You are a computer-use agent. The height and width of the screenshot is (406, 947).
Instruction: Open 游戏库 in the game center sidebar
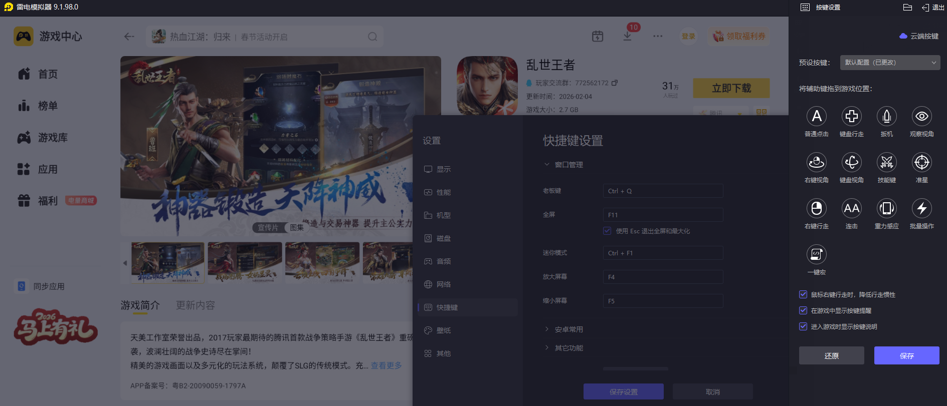(43, 138)
